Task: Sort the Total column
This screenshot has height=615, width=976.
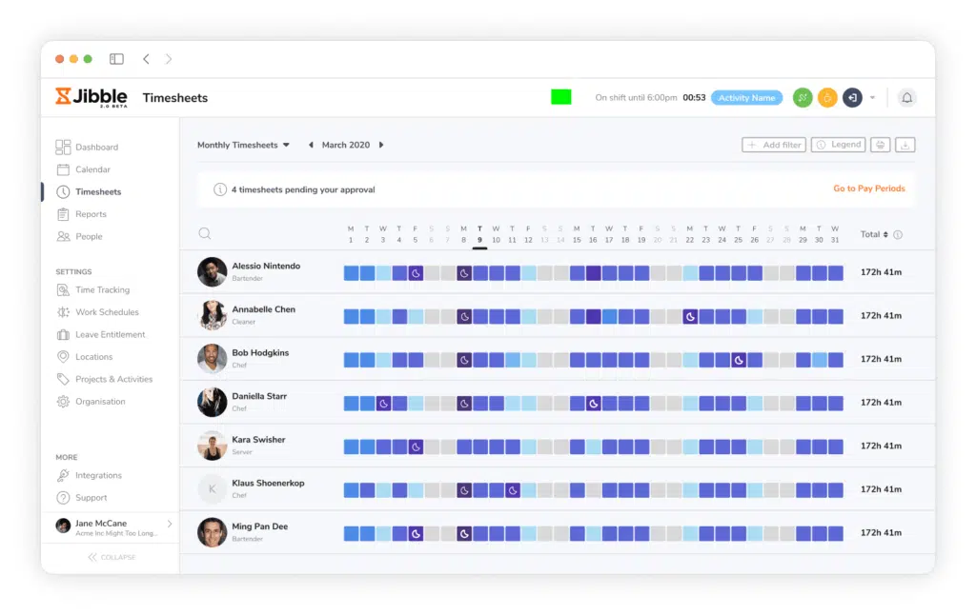Action: tap(874, 234)
